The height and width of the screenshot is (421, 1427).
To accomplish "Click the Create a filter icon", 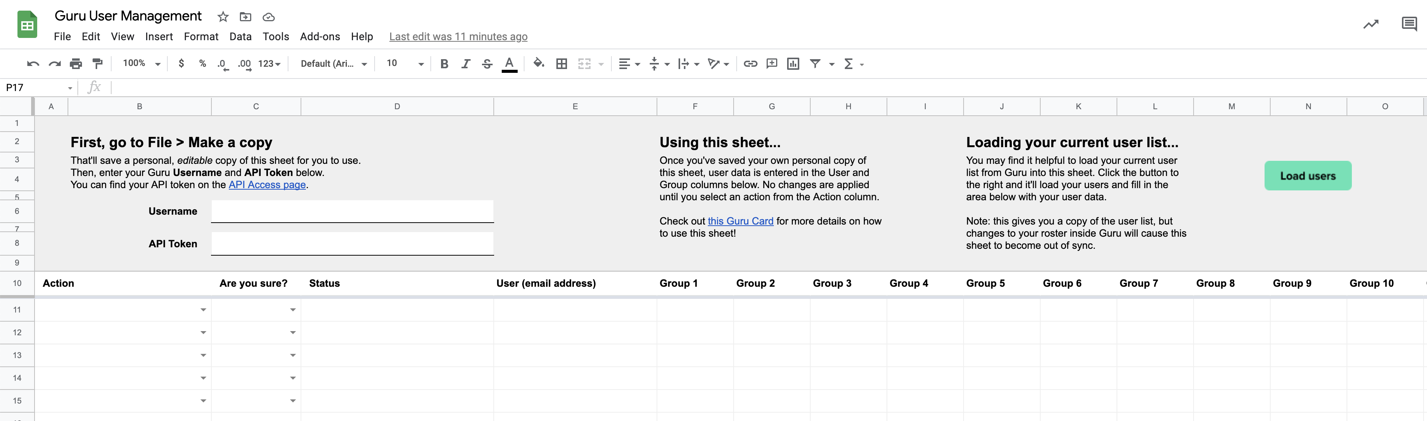I will coord(815,64).
